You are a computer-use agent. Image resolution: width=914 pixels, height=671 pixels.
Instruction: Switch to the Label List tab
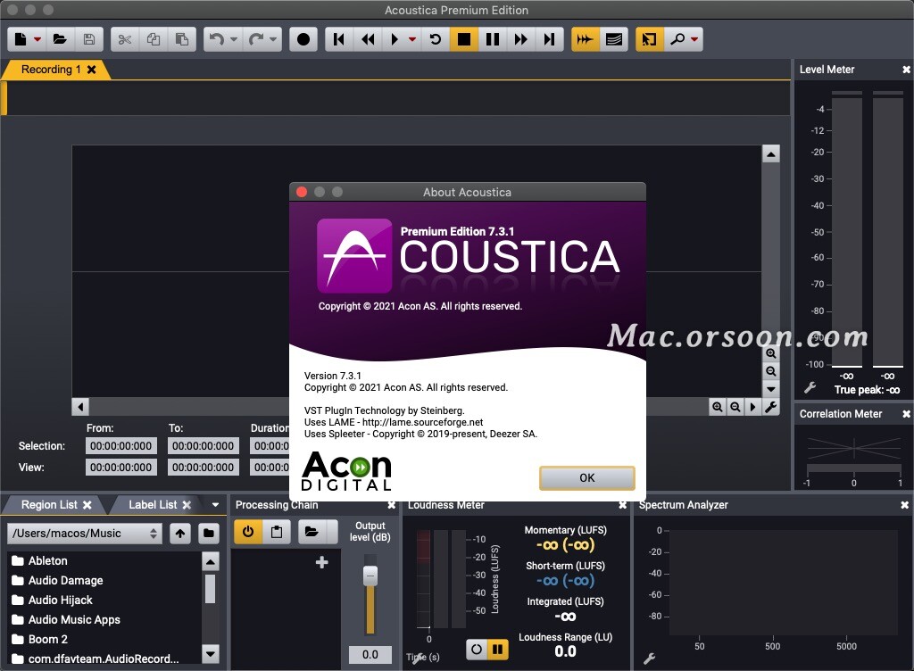153,504
